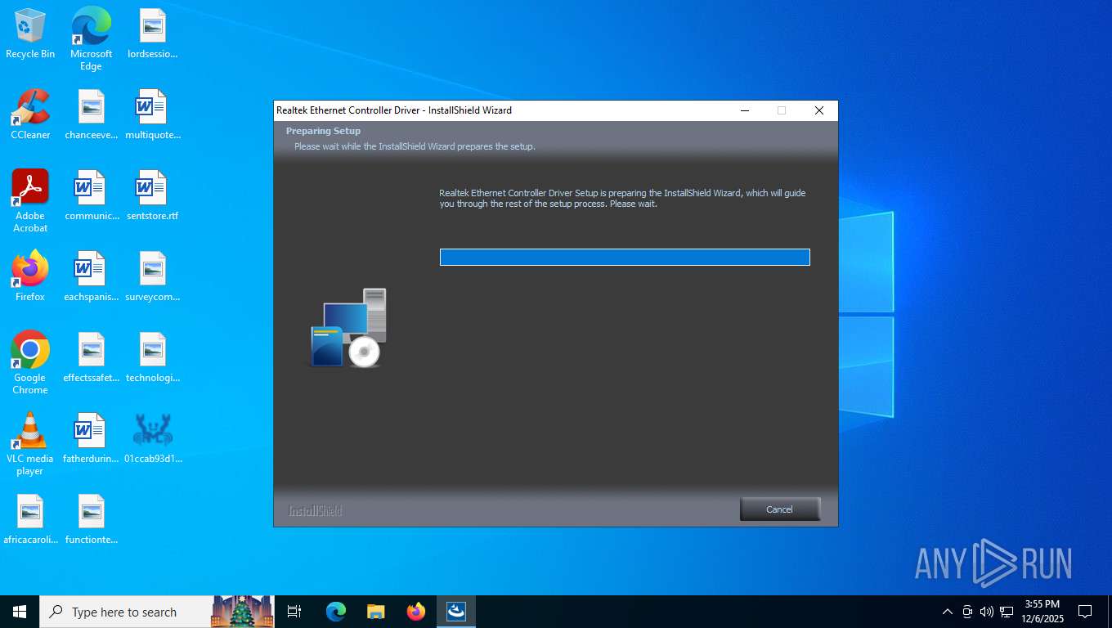
Task: Select the Microsoft Edge desktop shortcut
Action: click(91, 39)
